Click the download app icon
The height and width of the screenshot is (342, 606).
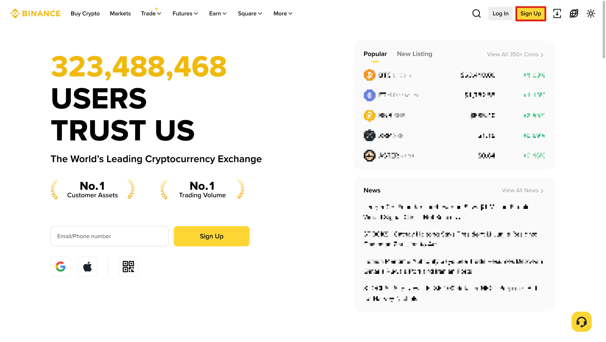tap(557, 14)
